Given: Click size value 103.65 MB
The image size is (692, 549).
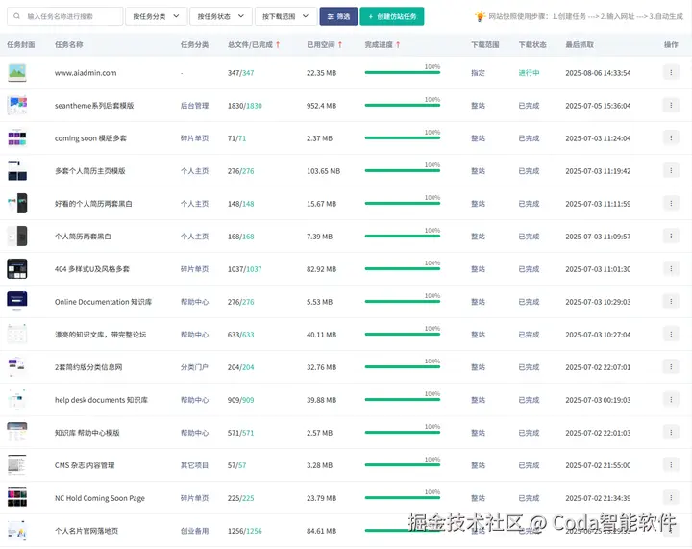Looking at the screenshot, I should point(324,171).
